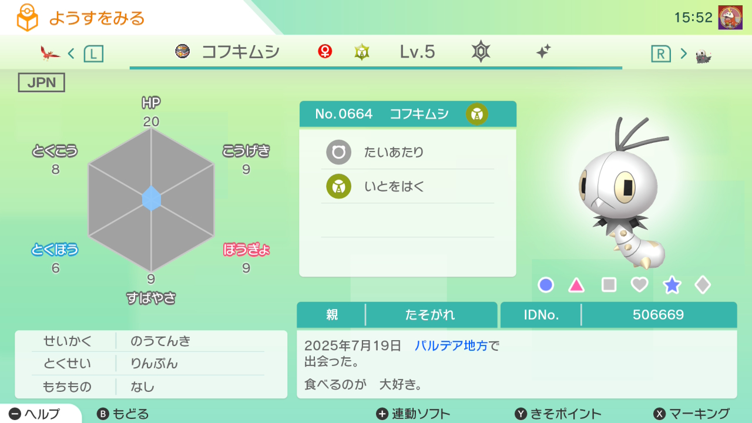Click the Tera type hexagon icon
Screen dimensions: 752x423
click(x=481, y=52)
